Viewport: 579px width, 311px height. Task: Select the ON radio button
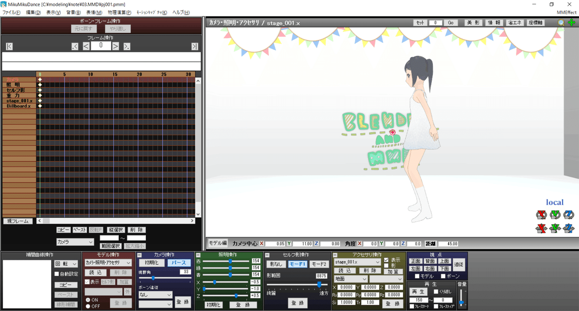(x=87, y=299)
